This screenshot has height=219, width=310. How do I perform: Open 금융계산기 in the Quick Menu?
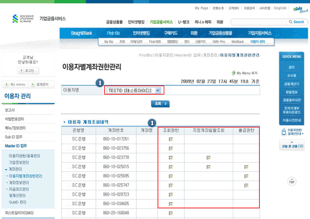[x=291, y=84]
